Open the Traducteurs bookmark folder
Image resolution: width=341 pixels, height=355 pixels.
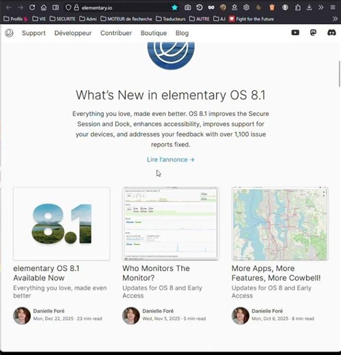click(171, 19)
